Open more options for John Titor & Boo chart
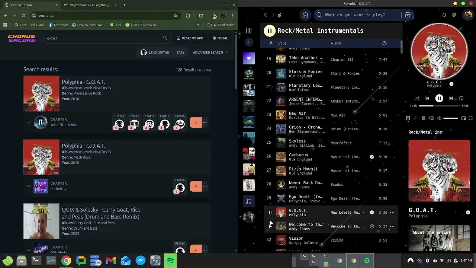 pos(205,122)
